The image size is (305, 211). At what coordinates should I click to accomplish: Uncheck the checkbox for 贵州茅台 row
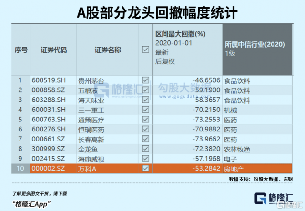[x=145, y=80]
